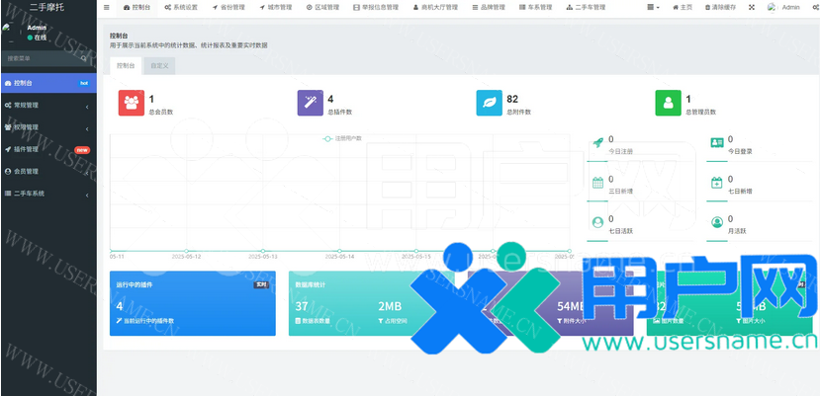Switch to the 自定义 tab
Image resolution: width=820 pixels, height=396 pixels.
pyautogui.click(x=159, y=65)
